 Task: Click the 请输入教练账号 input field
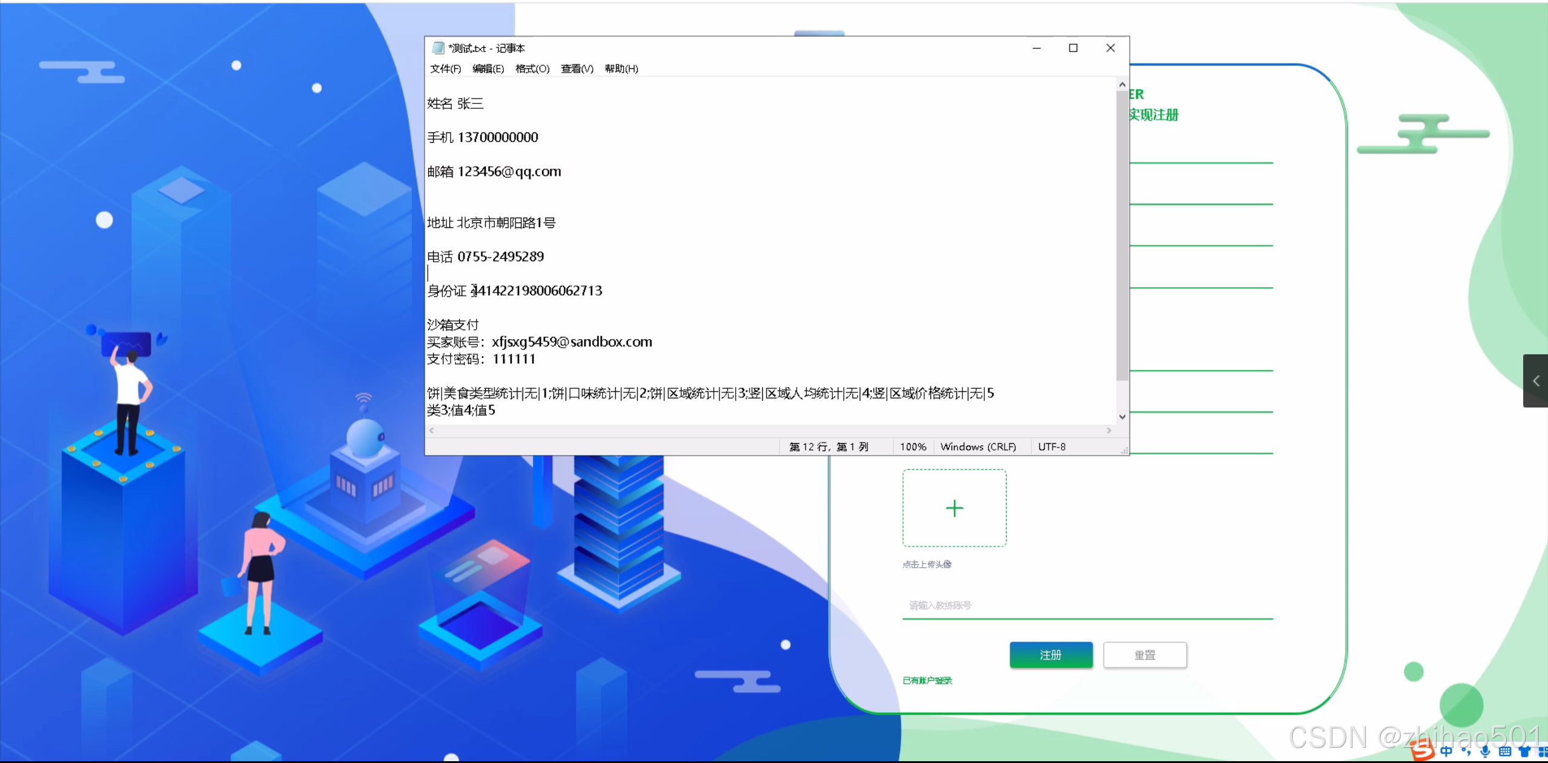1087,605
